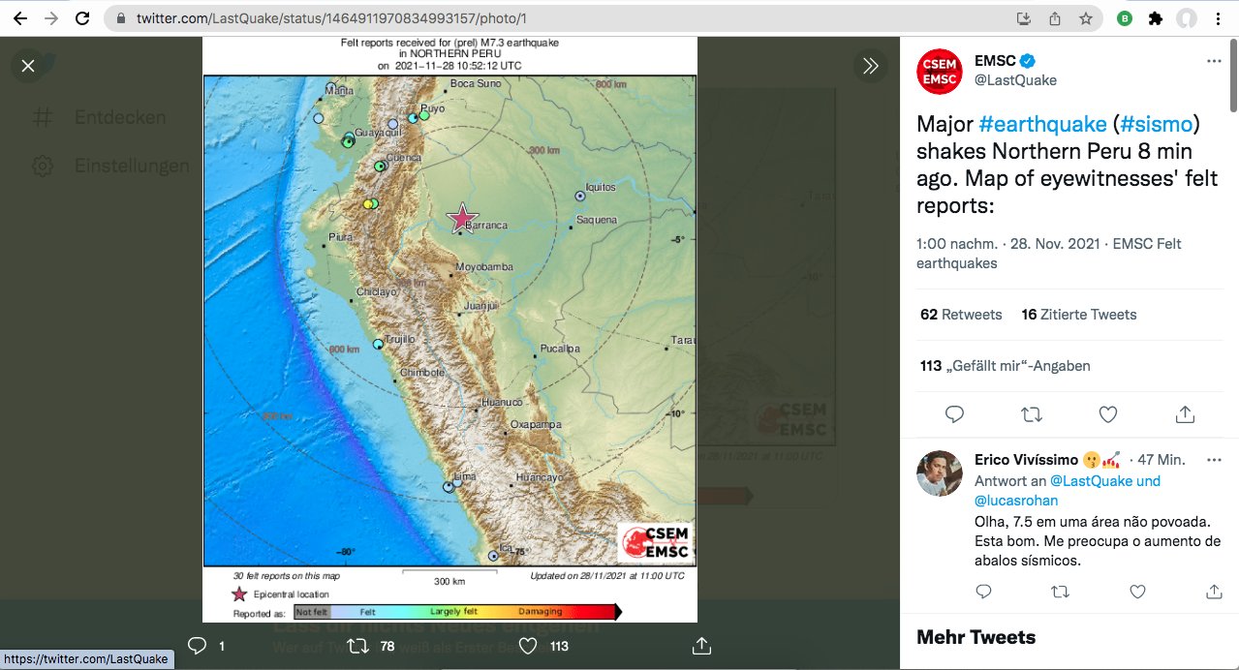Click the CSEM EMSC logo on the map
Screen dimensions: 1239x670
click(656, 542)
